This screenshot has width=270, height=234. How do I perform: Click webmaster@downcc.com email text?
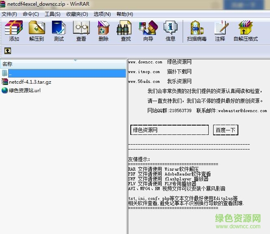[x=242, y=110]
